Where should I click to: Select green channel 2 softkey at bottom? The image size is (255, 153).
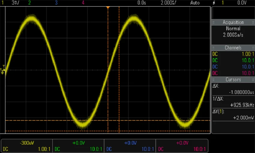point(78,146)
